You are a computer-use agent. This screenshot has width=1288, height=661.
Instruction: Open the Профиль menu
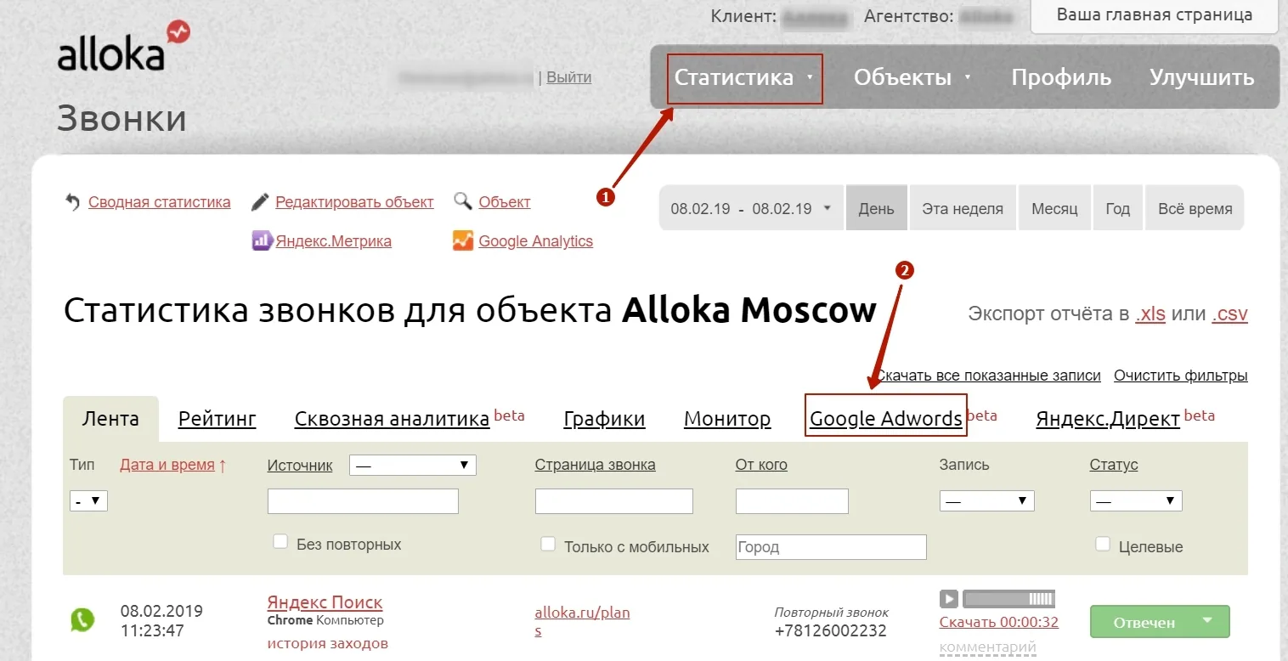click(x=1061, y=77)
